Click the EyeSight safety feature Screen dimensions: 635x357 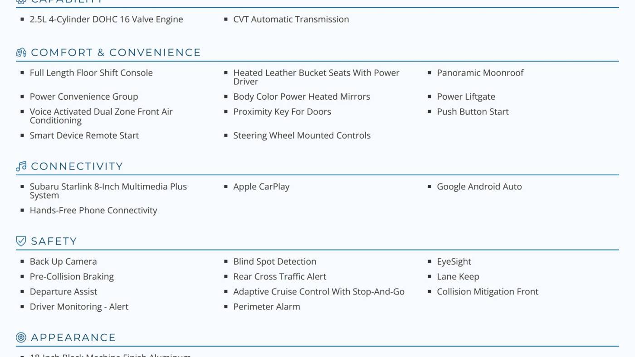point(454,261)
